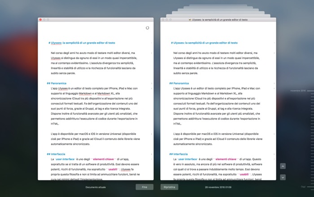This screenshot has height=197, width=314.
Task: Click '# Ulysses' heading in restored version window
Action: 204,43
